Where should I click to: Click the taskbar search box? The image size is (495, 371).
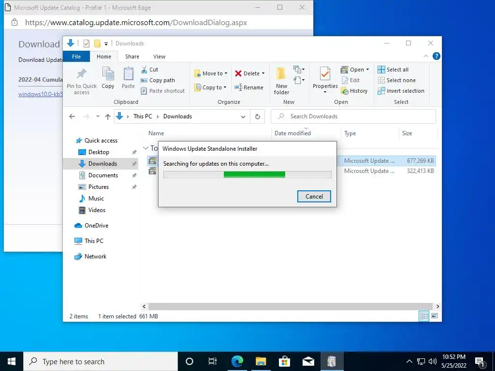pos(101,361)
